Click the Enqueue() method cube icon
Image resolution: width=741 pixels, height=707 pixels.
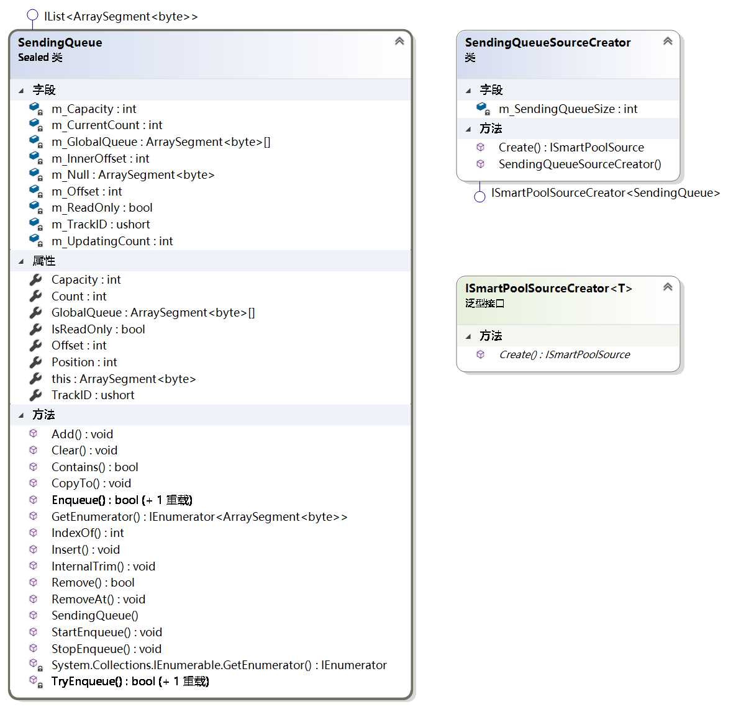(x=33, y=500)
